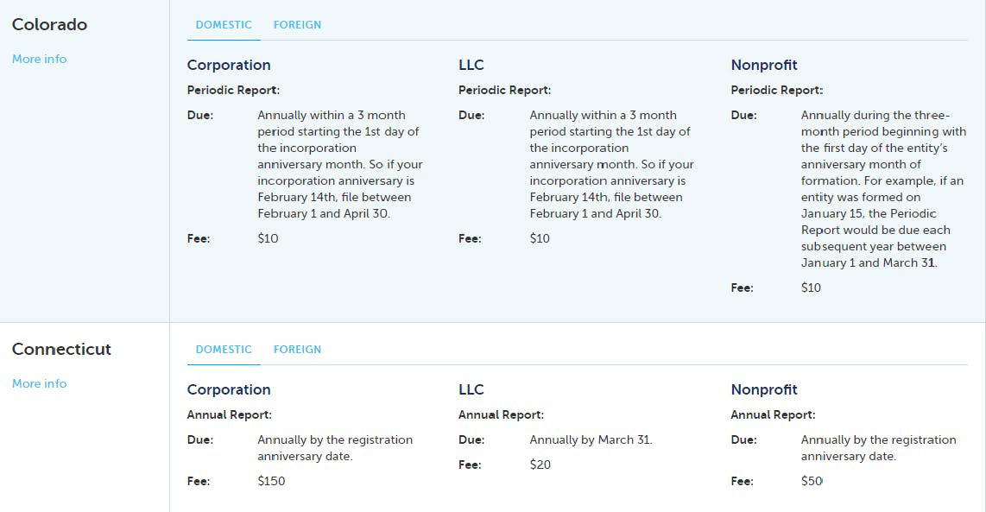Click Connecticut LLC's $20 fee
The height and width of the screenshot is (512, 986).
(540, 465)
